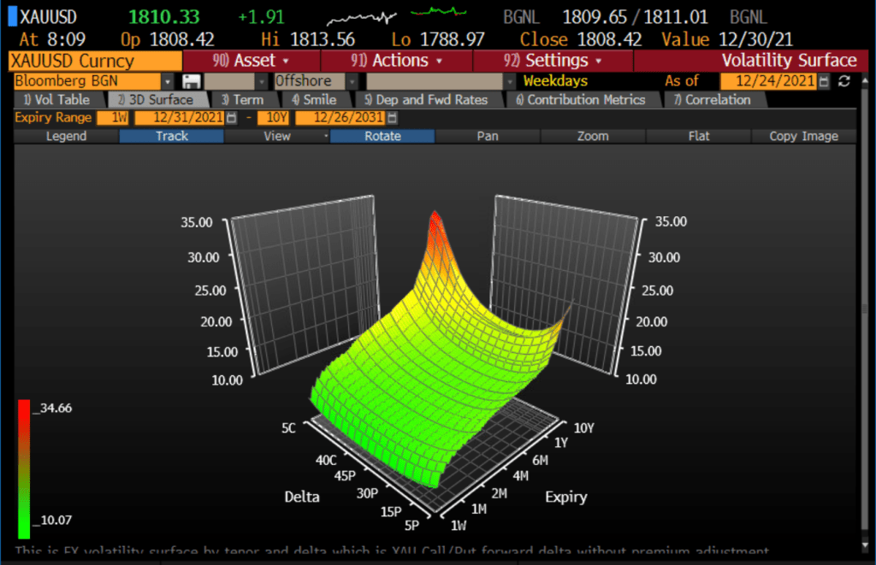Enable Pan mode for the chart

coord(488,136)
